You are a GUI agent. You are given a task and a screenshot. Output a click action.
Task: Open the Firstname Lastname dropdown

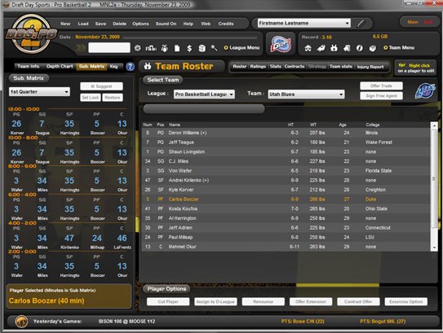pyautogui.click(x=304, y=23)
